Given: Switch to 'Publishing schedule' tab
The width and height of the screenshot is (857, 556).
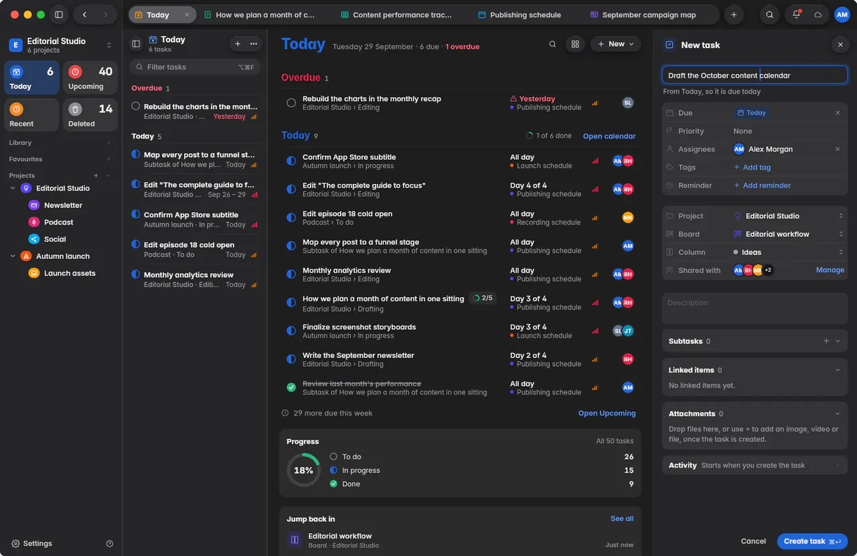Looking at the screenshot, I should (519, 15).
